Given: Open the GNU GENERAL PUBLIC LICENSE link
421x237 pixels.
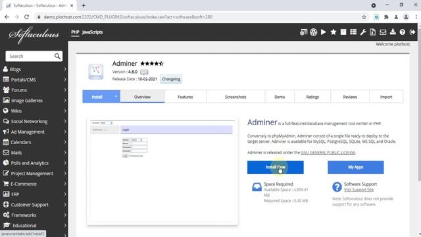Looking at the screenshot, I should click(328, 152).
